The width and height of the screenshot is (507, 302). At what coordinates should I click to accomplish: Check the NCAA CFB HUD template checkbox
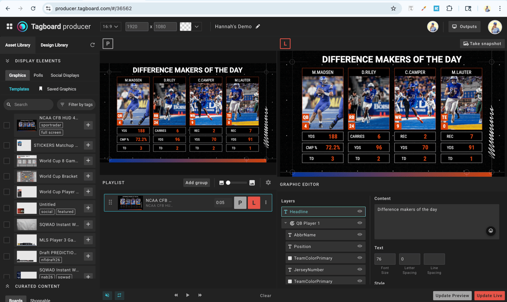click(6, 125)
